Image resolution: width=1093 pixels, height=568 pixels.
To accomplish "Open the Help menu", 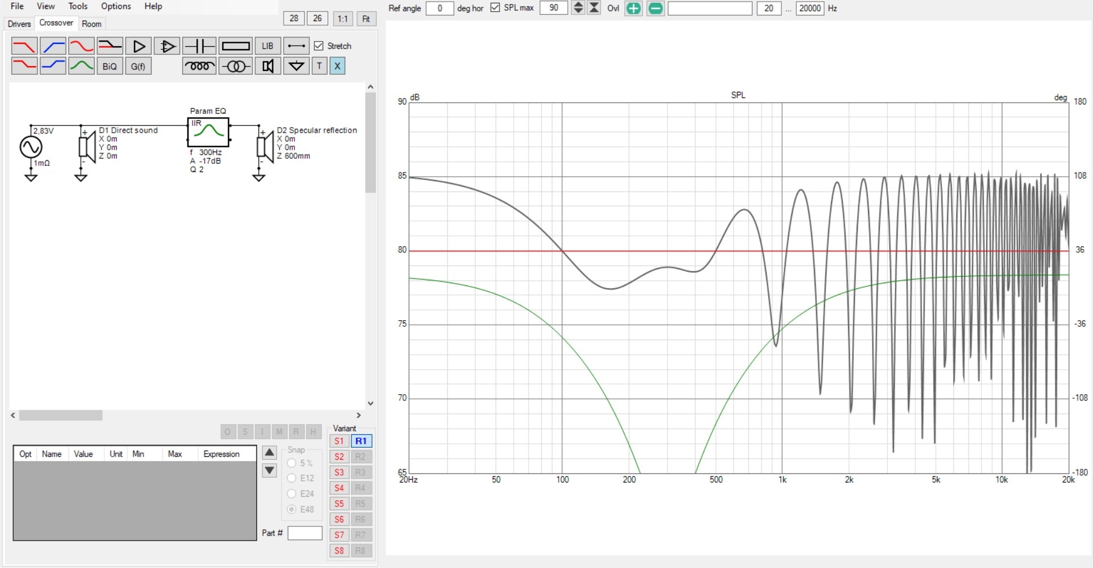I will click(153, 6).
